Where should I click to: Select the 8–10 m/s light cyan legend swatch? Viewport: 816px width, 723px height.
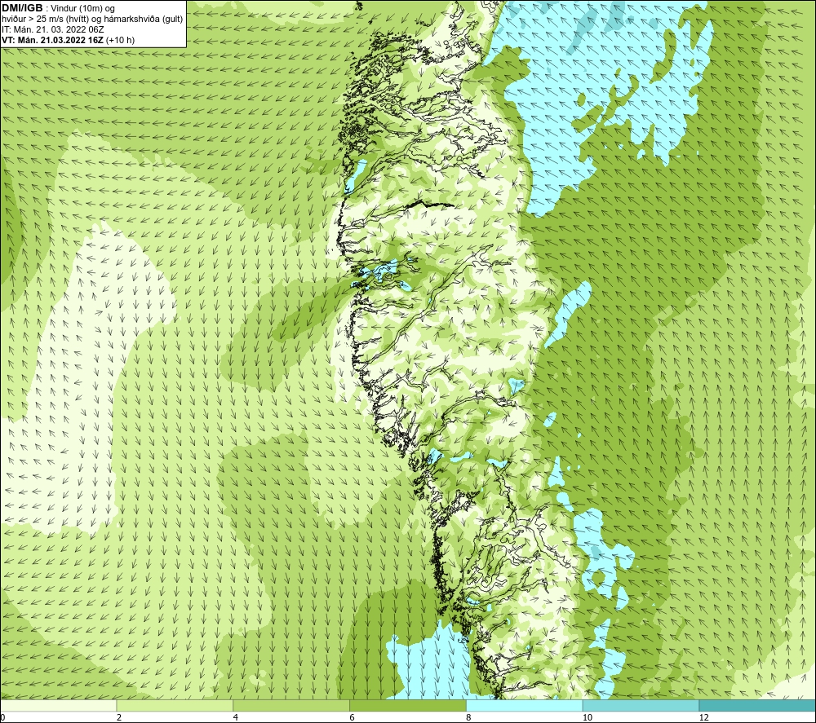coord(525,705)
